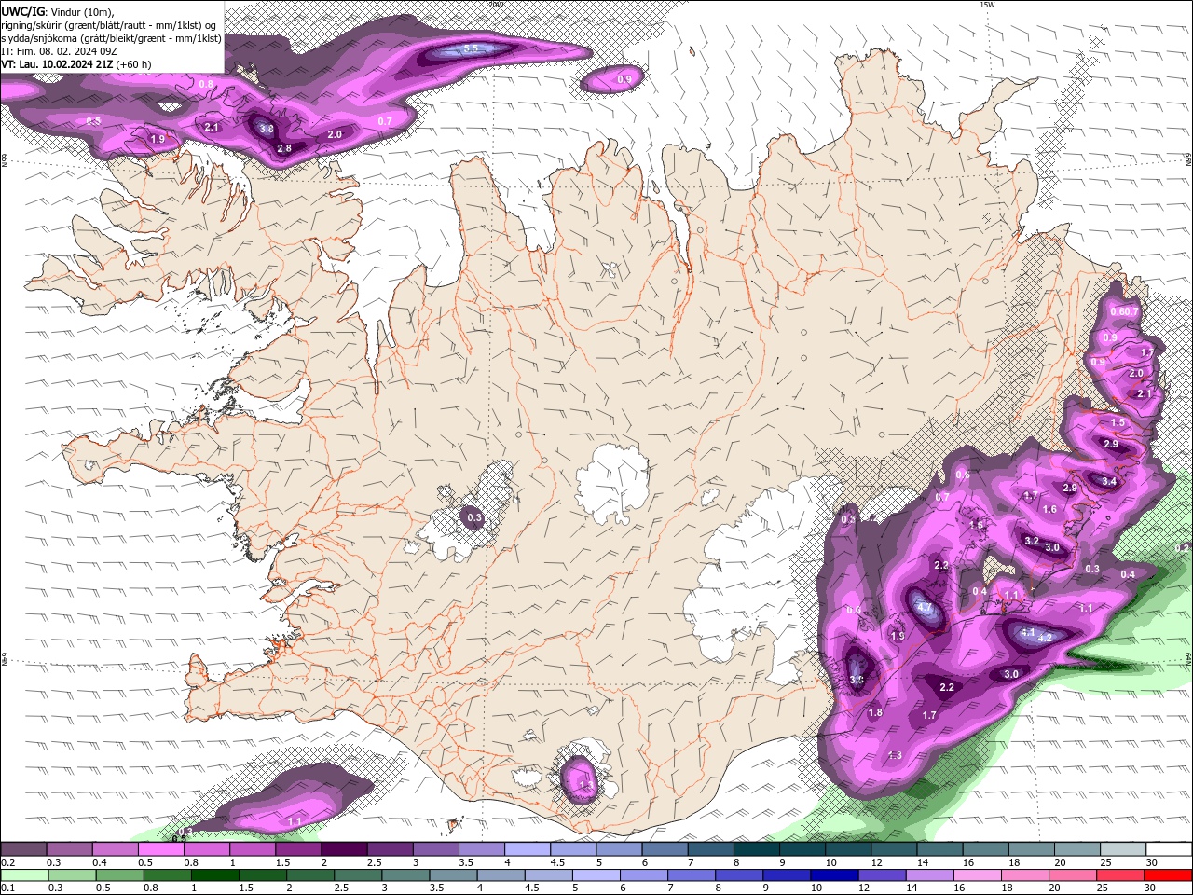Image resolution: width=1193 pixels, height=895 pixels.
Task: Select the 1.5 snowfall value in the east
Action: (x=1118, y=422)
